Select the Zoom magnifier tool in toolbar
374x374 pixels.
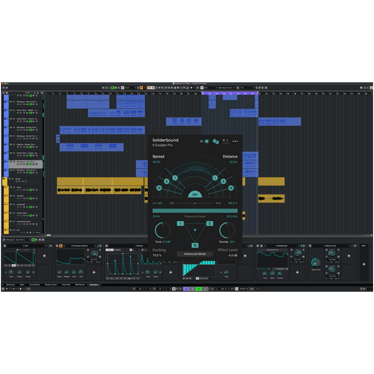coord(172,88)
